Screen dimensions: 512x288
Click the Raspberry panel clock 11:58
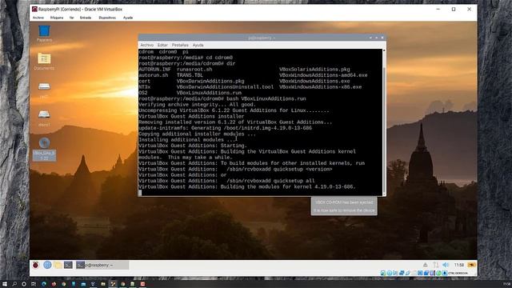(x=459, y=265)
